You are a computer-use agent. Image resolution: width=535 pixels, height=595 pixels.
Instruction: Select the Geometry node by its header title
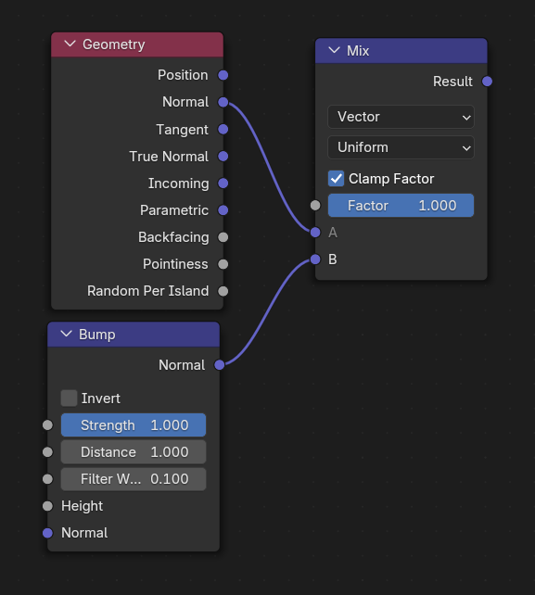(113, 44)
